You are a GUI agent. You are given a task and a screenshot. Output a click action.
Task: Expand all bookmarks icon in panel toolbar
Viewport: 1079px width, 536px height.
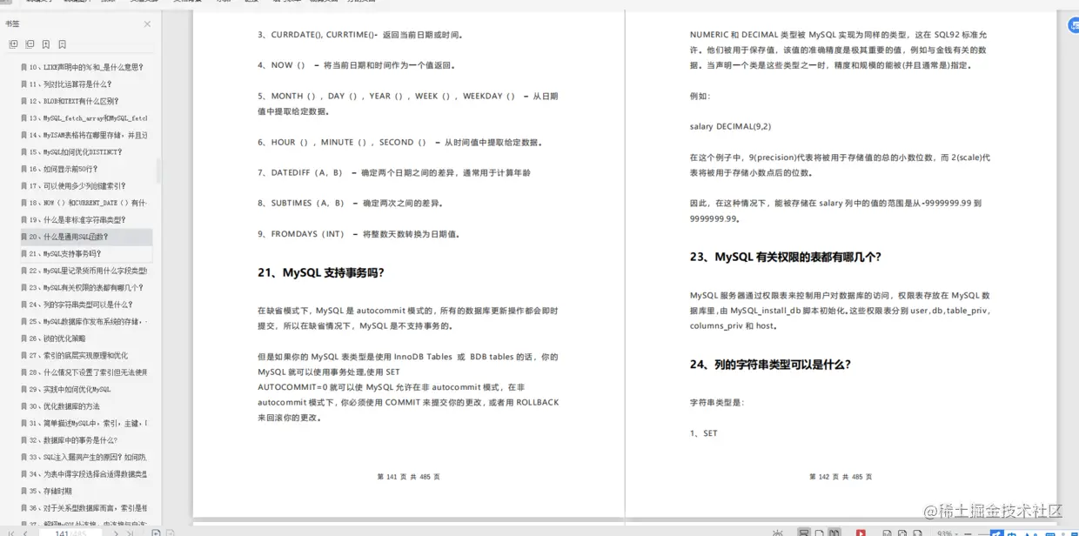point(13,44)
